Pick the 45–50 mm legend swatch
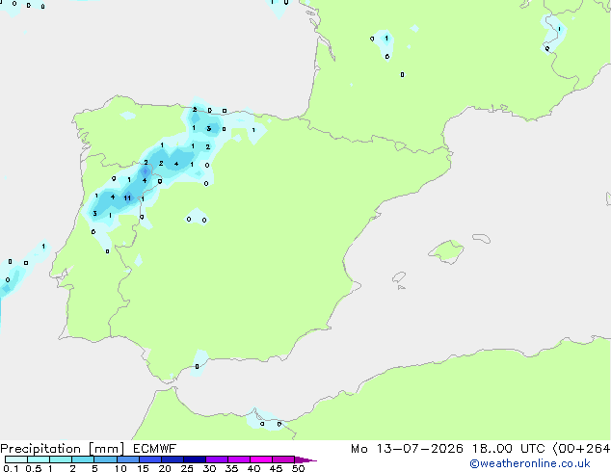The width and height of the screenshot is (611, 472). 283,459
